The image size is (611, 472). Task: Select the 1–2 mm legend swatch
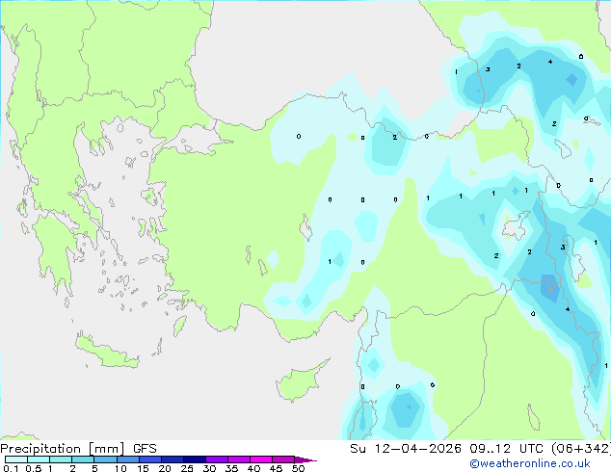point(61,459)
